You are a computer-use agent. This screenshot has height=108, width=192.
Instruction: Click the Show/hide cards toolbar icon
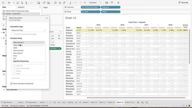107,3
